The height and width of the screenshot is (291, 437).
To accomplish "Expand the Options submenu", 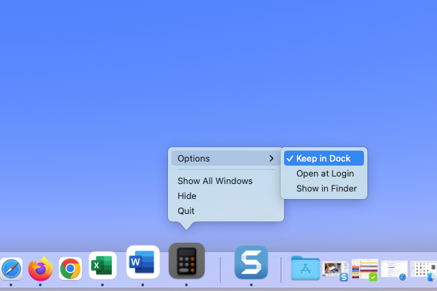I will [226, 158].
